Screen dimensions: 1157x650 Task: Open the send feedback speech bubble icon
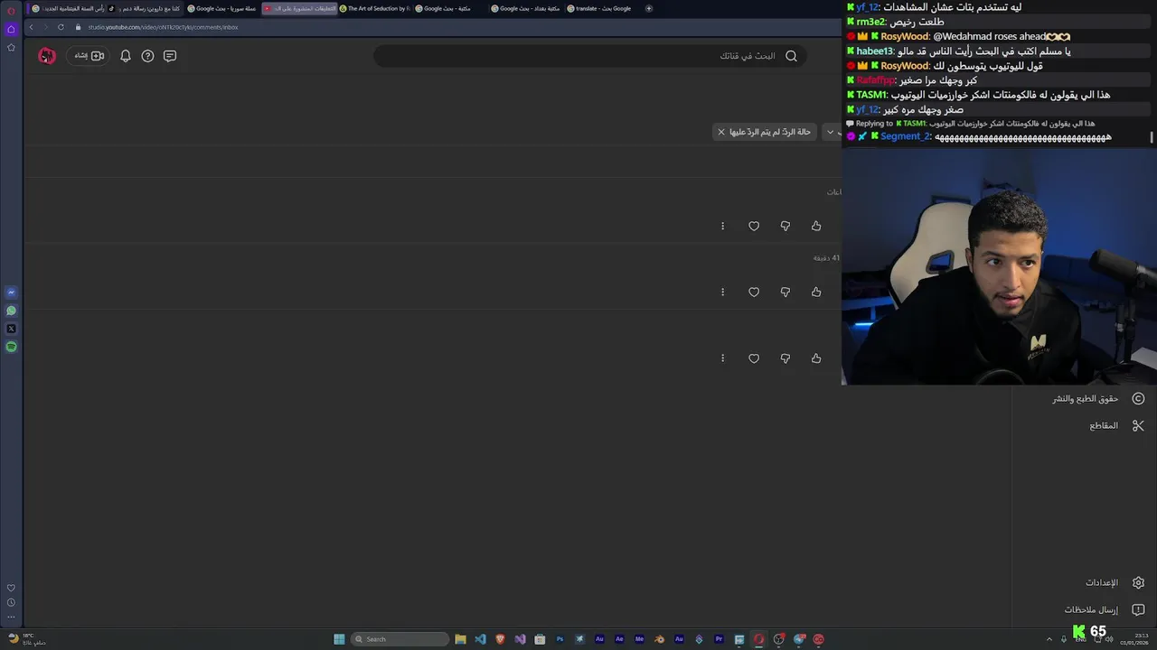click(x=170, y=56)
